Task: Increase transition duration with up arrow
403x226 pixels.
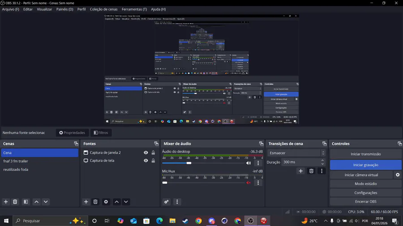Action: [x=322, y=160]
